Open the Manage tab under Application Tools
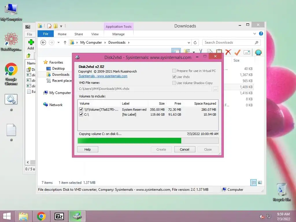Viewport: 296px width, 222px height. (x=118, y=34)
